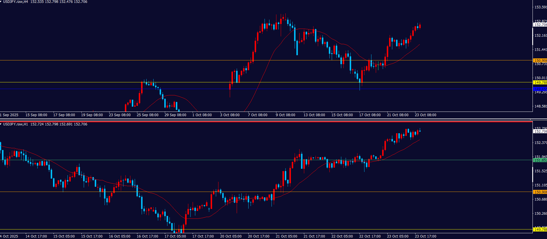
Task: Click white 152.706 current price label on H1
Action: click(540, 131)
